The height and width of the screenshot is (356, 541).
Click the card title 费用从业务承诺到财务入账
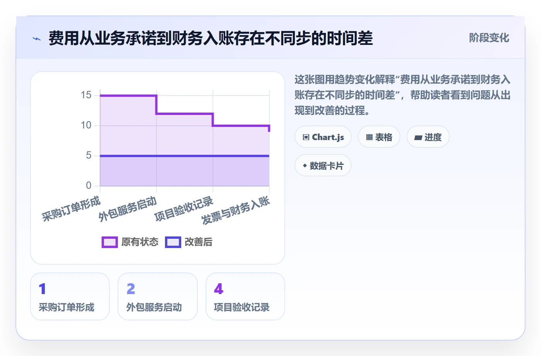click(x=211, y=38)
